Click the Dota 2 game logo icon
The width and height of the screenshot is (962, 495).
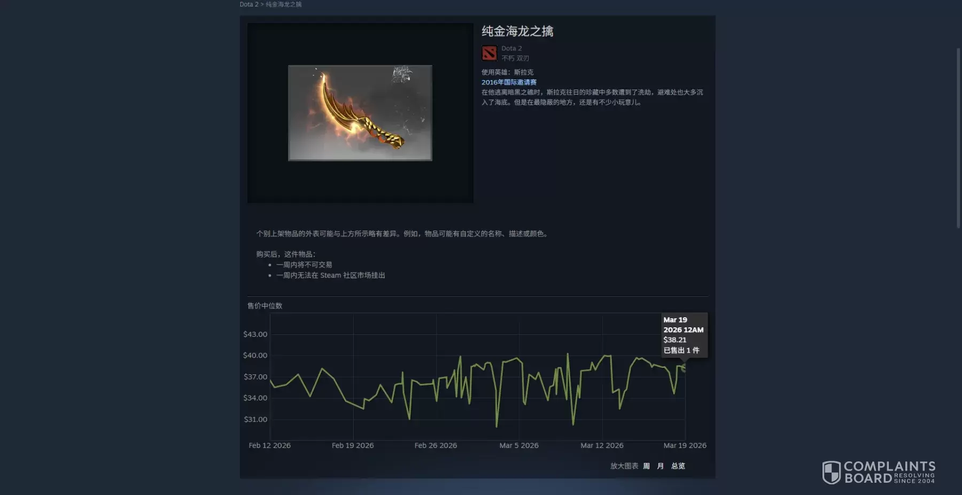[489, 53]
